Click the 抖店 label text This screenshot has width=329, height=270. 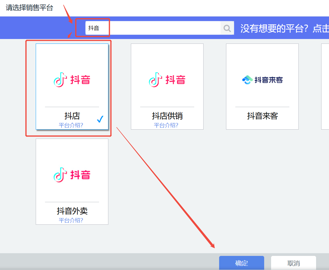click(72, 116)
